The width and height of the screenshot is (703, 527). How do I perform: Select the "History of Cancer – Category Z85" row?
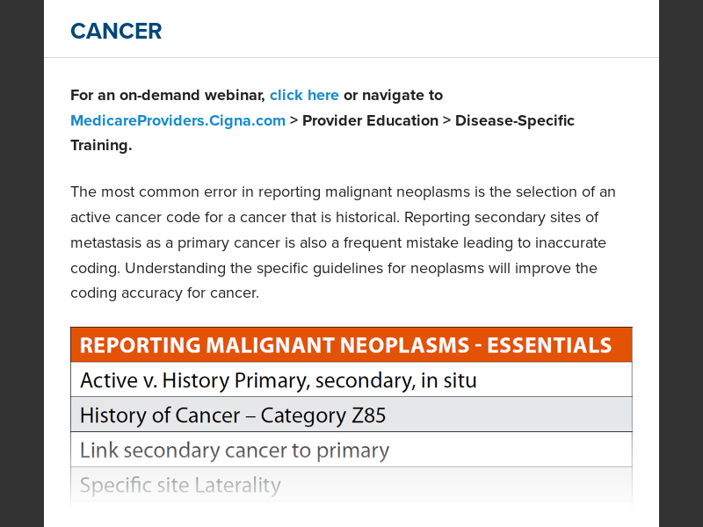(351, 415)
